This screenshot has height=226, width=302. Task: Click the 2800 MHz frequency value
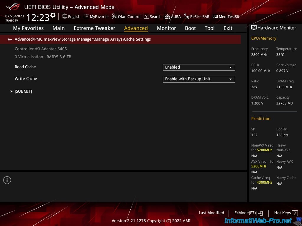pos(259,55)
